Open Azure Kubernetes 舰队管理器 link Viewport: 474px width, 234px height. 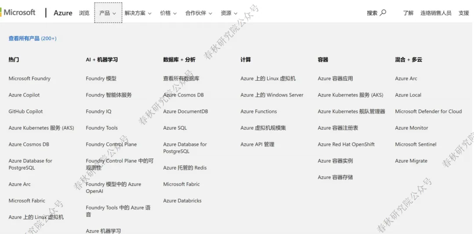click(x=351, y=111)
